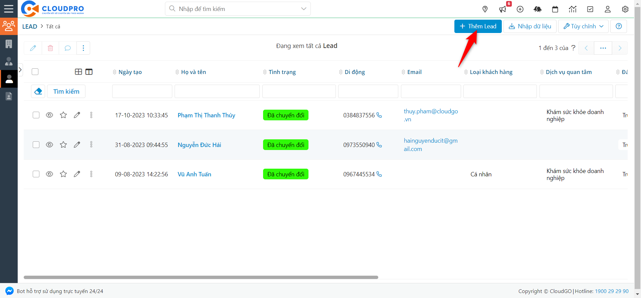
Task: Click the help question mark button
Action: (619, 26)
